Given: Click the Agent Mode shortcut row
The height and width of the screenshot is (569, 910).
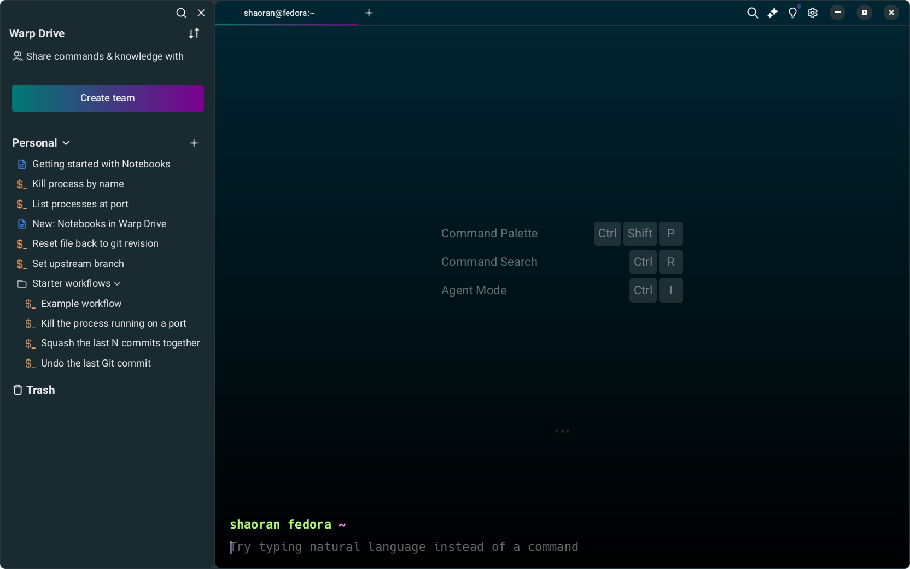Looking at the screenshot, I should pyautogui.click(x=562, y=291).
